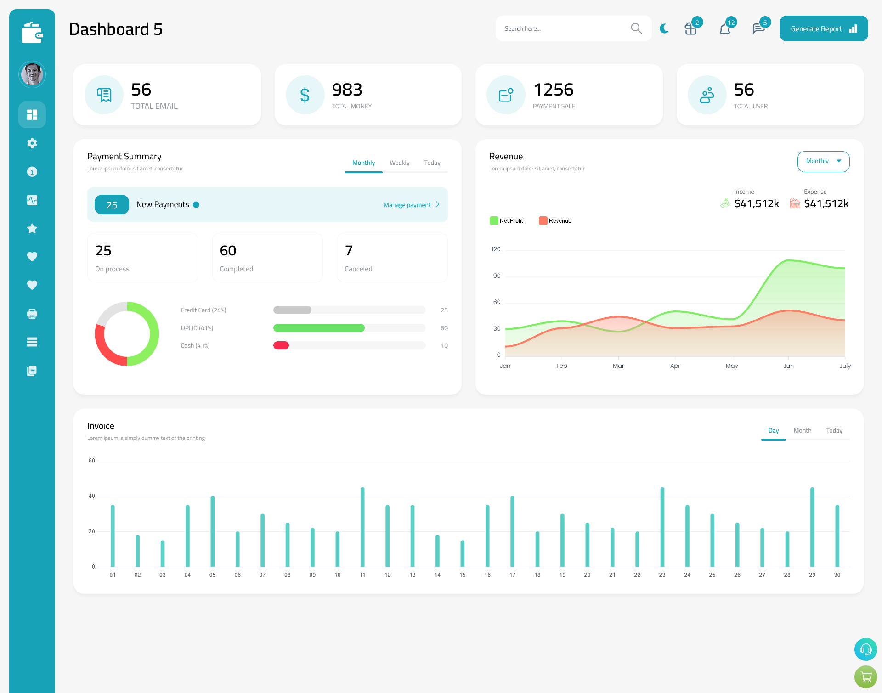
Task: Click the analytics/chart icon in sidebar
Action: 32,200
